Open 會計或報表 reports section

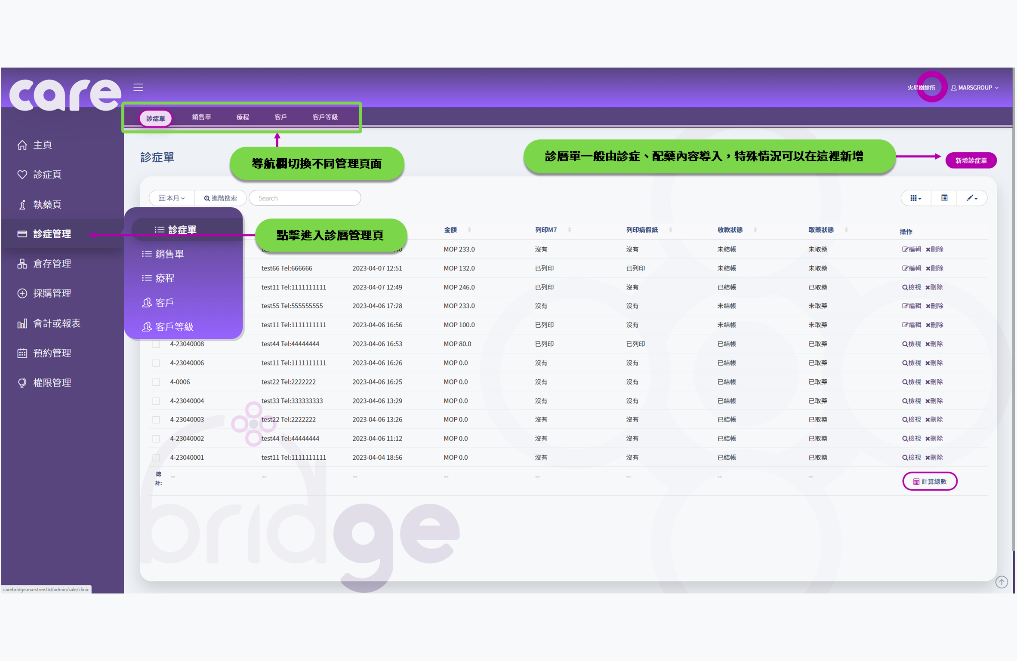[56, 323]
